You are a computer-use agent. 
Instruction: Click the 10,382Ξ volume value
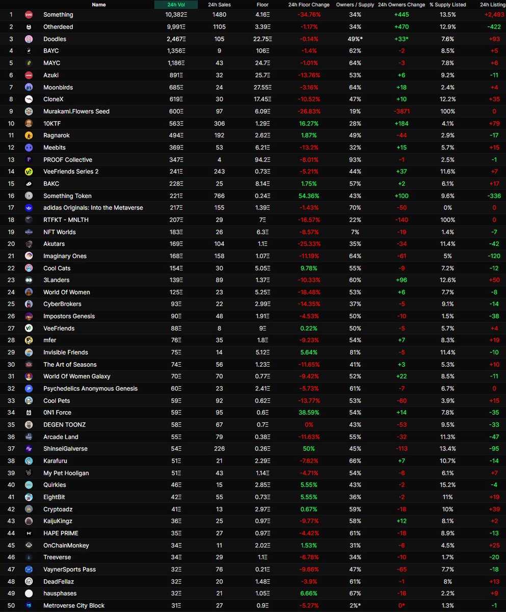click(176, 15)
